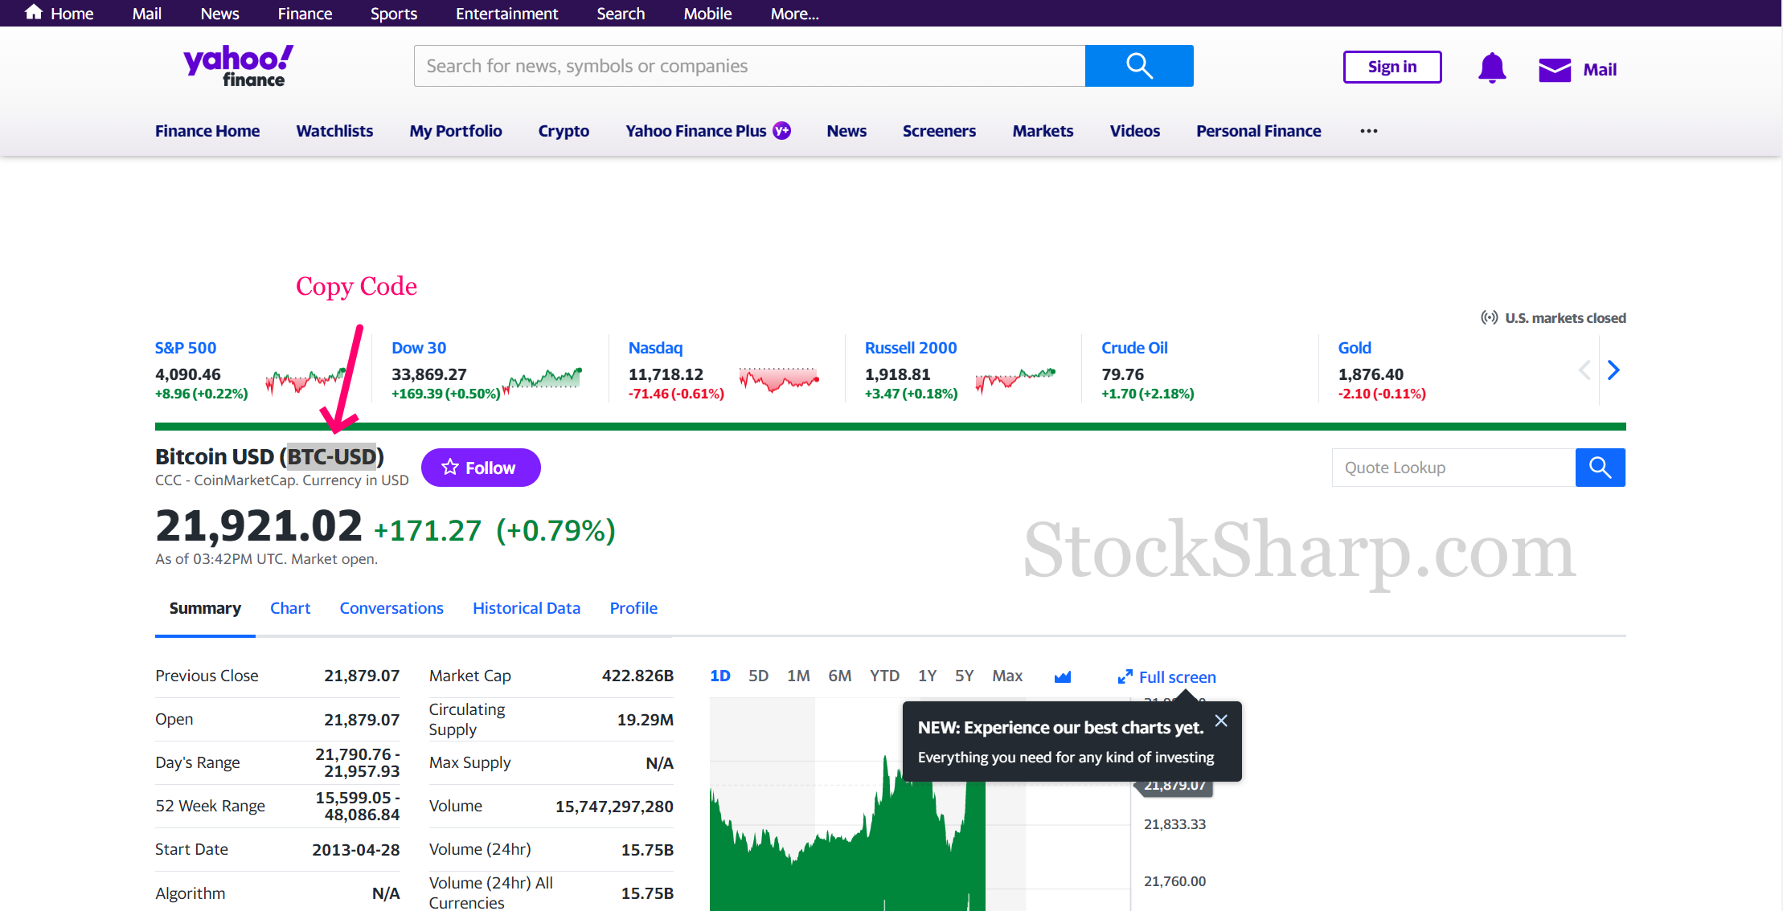The width and height of the screenshot is (1783, 911).
Task: Click Finance in the top purple bar
Action: point(305,14)
